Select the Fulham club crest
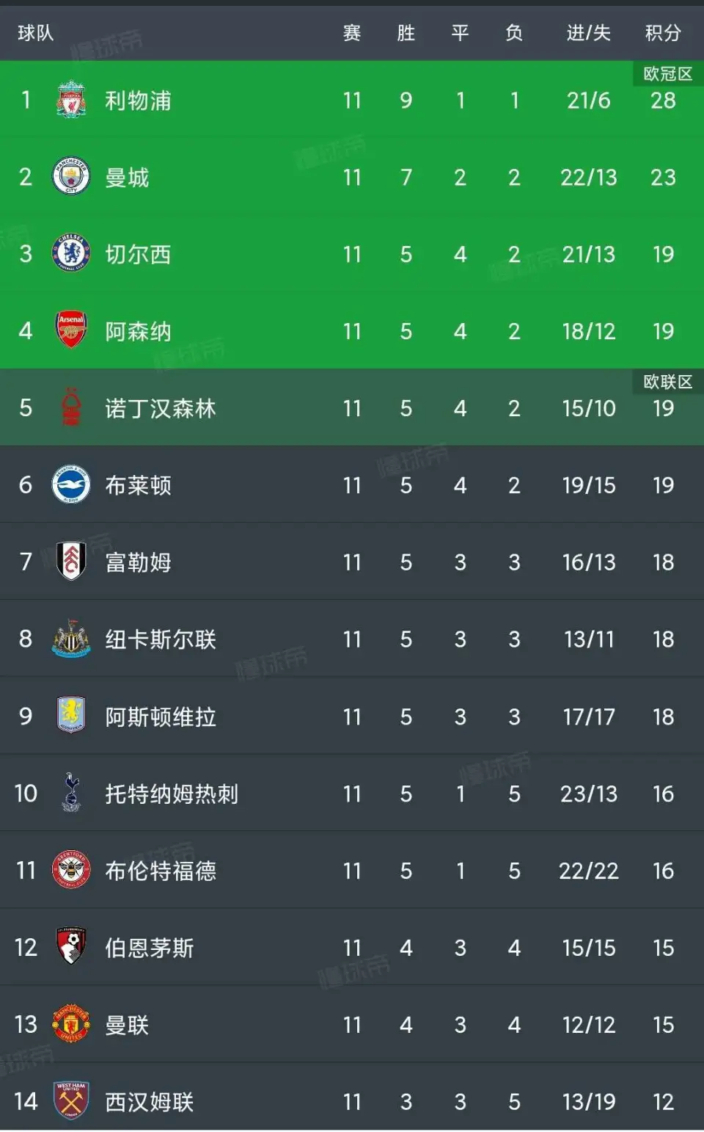This screenshot has width=704, height=1132. (71, 562)
